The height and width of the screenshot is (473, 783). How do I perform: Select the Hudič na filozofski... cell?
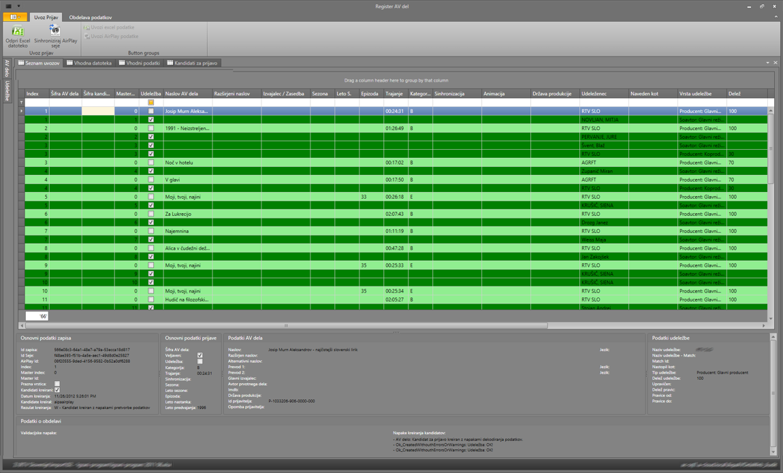188,299
